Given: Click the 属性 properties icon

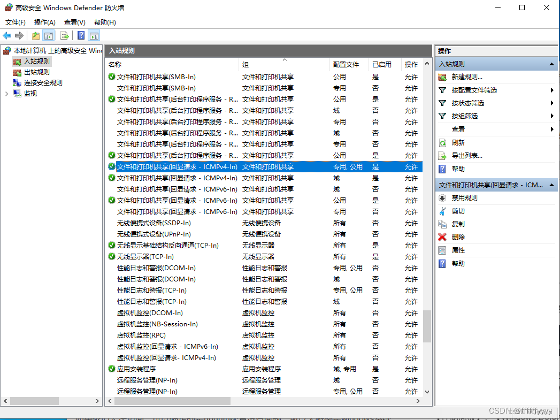Looking at the screenshot, I should pyautogui.click(x=442, y=250).
